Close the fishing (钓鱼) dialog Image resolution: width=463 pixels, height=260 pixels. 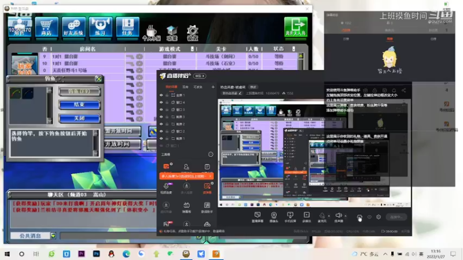point(98,79)
